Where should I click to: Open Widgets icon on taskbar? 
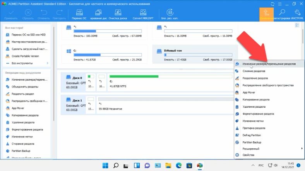(x=137, y=166)
